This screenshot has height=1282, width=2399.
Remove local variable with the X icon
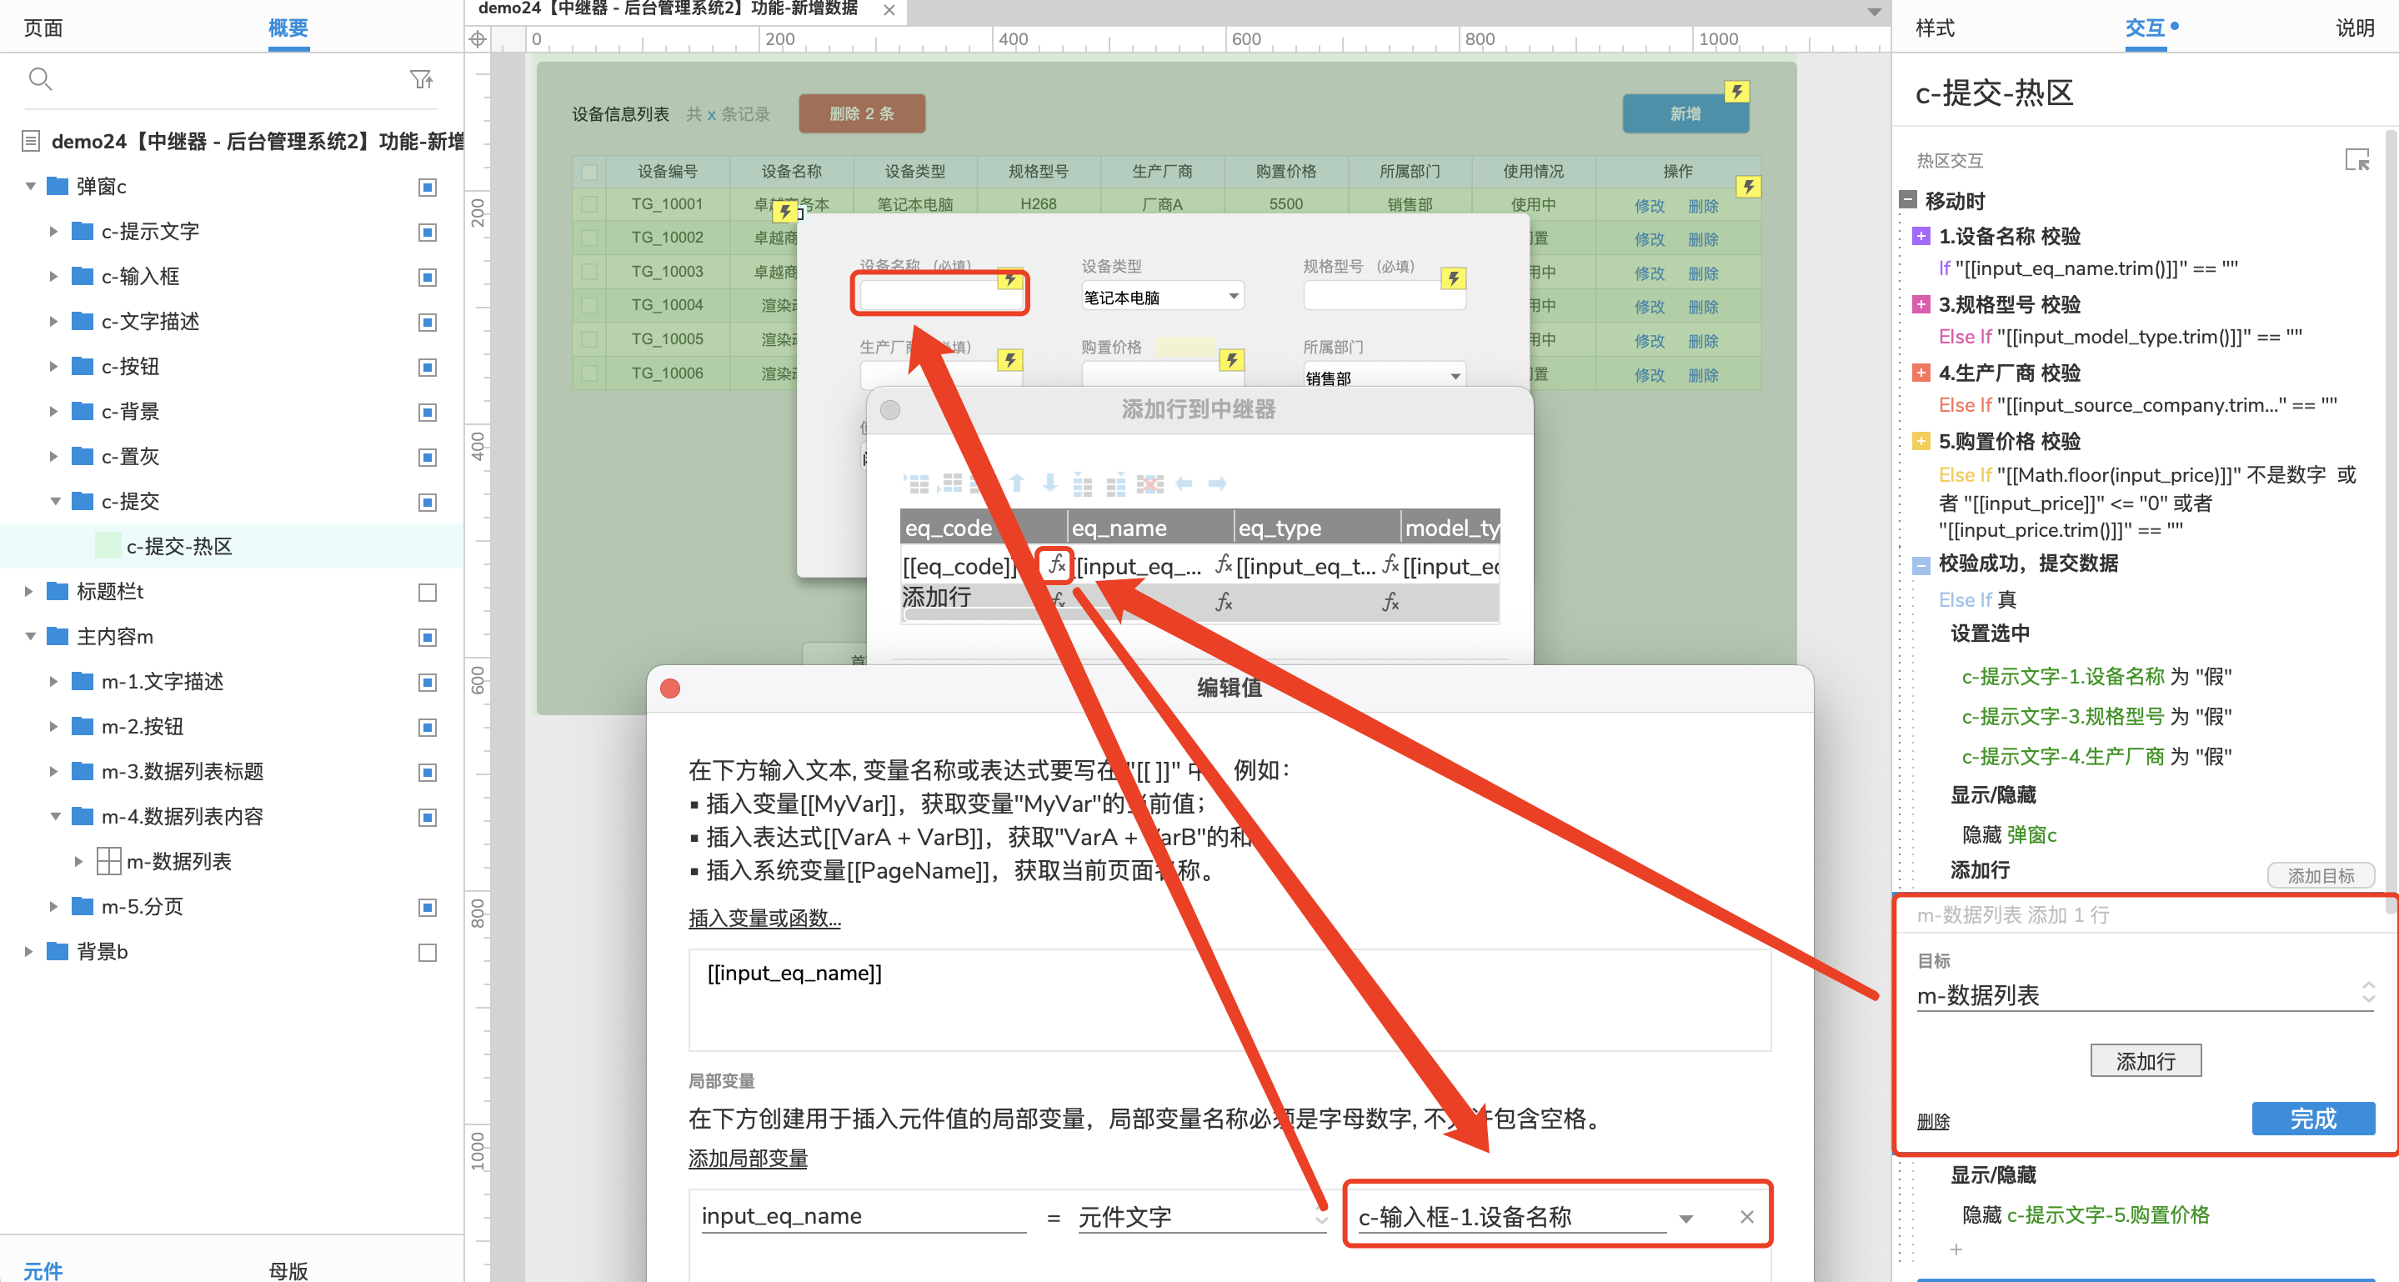click(1746, 1216)
